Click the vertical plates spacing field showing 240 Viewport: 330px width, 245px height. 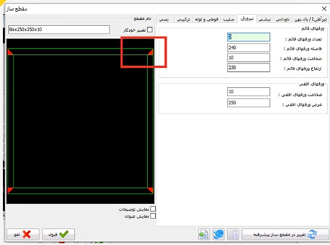point(249,47)
